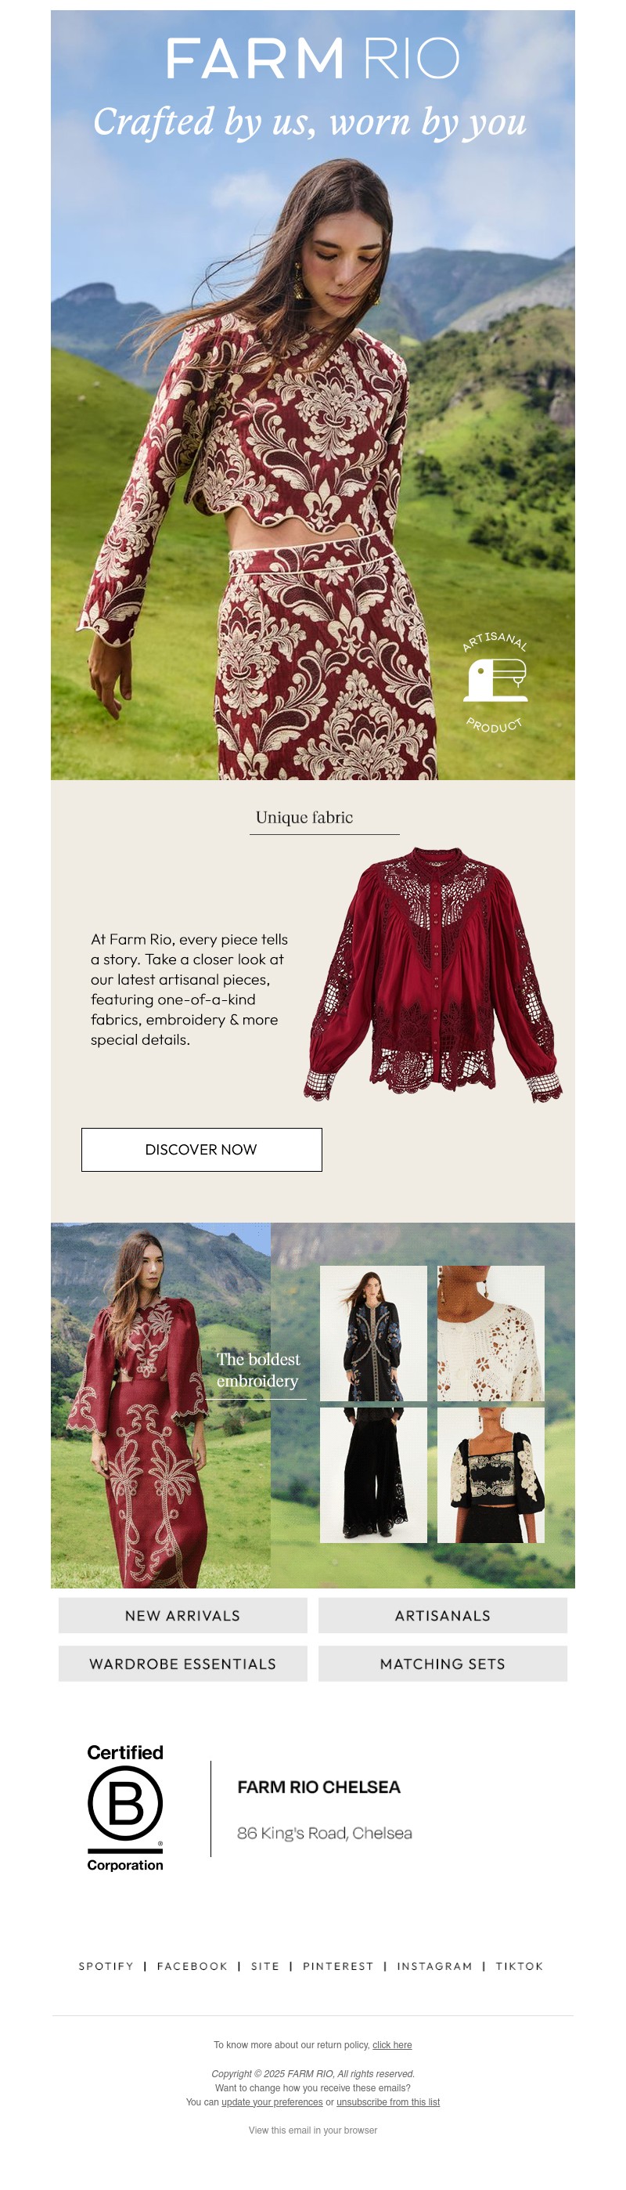Open the PINTEREST footer link
Image resolution: width=626 pixels, height=2190 pixels.
tap(338, 1967)
